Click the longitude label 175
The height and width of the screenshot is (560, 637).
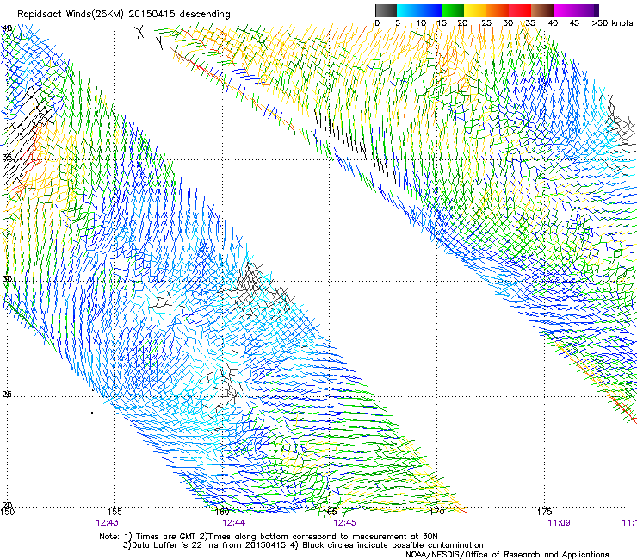544,512
